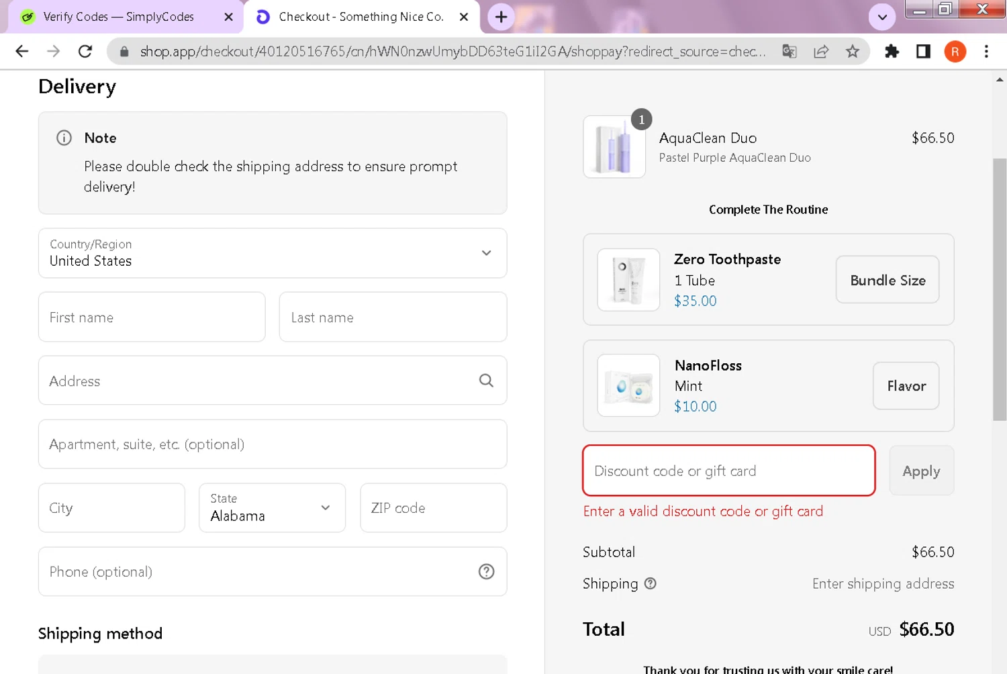Click the share page icon
Screen dimensions: 1007x674
pos(821,52)
